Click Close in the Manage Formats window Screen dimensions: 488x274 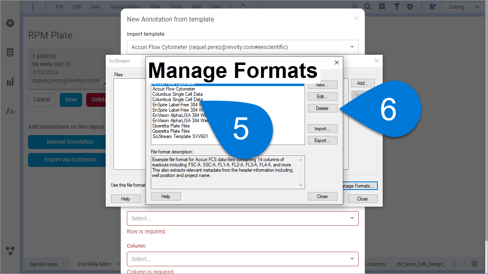[x=322, y=196]
